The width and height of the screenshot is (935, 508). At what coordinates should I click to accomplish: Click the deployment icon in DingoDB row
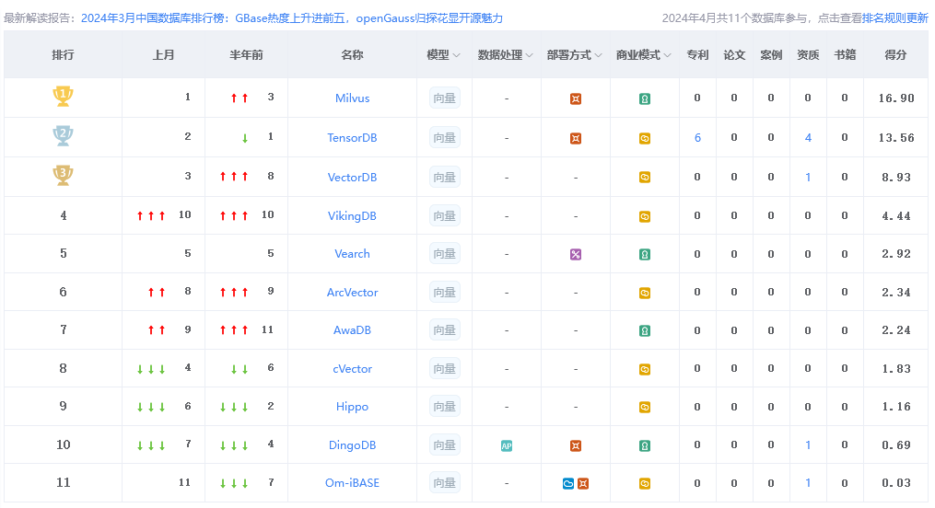pyautogui.click(x=576, y=445)
